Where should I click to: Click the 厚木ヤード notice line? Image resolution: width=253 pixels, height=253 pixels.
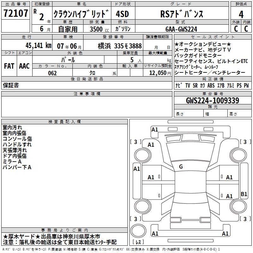coord(51,237)
